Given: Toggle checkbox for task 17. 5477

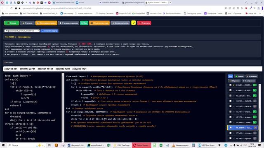Looking at the screenshot, I should click(x=231, y=133).
